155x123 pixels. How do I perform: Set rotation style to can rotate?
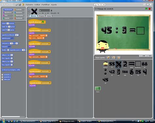[x=29, y=9]
